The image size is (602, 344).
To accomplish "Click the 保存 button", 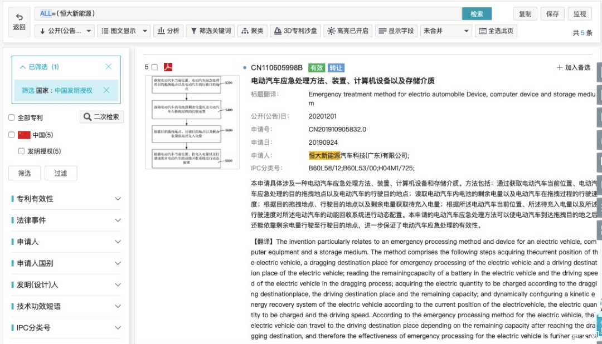I will point(552,14).
